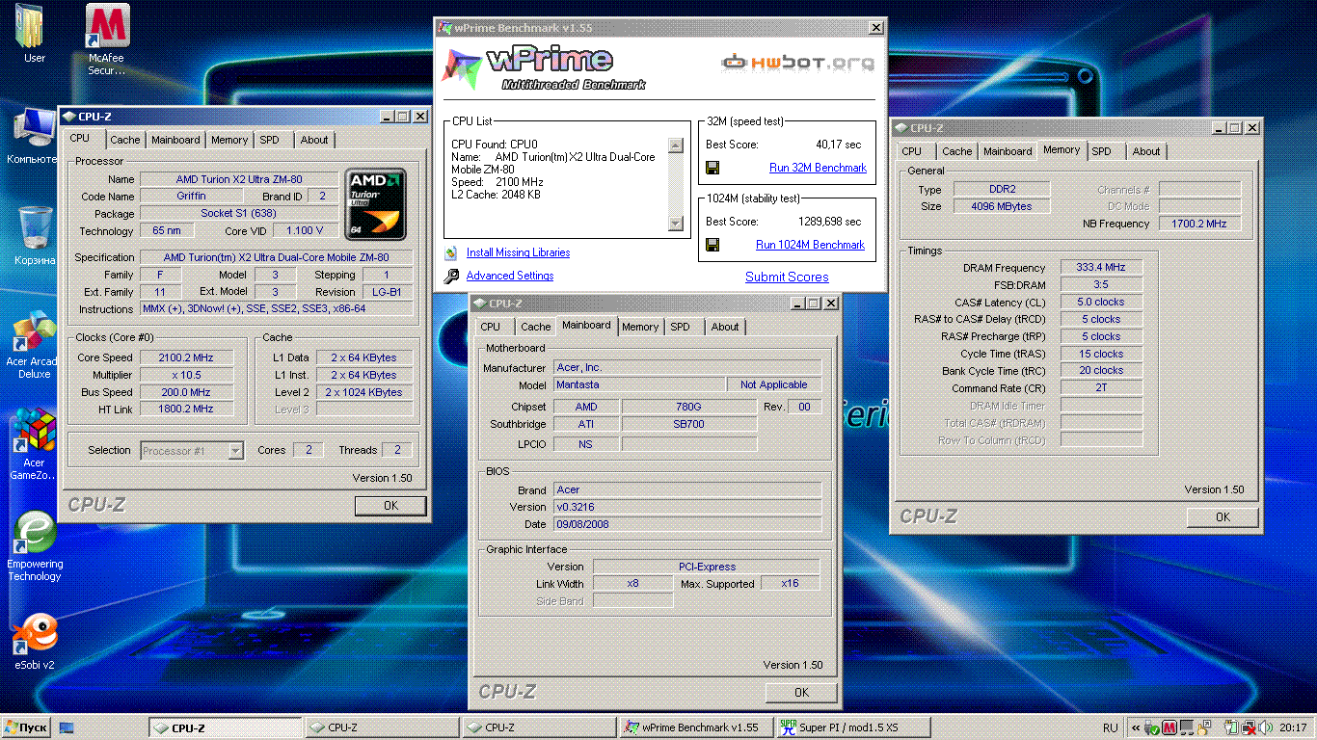Click the hwbot.org logo in wPrime
The image size is (1317, 740).
798,63
